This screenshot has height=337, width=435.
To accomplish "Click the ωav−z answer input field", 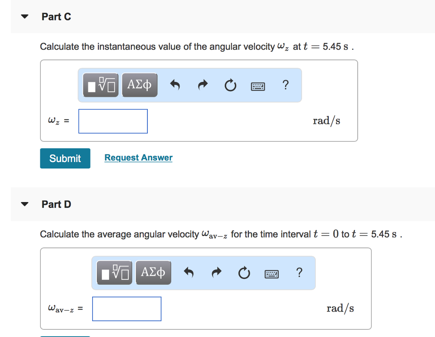I will click(x=127, y=309).
